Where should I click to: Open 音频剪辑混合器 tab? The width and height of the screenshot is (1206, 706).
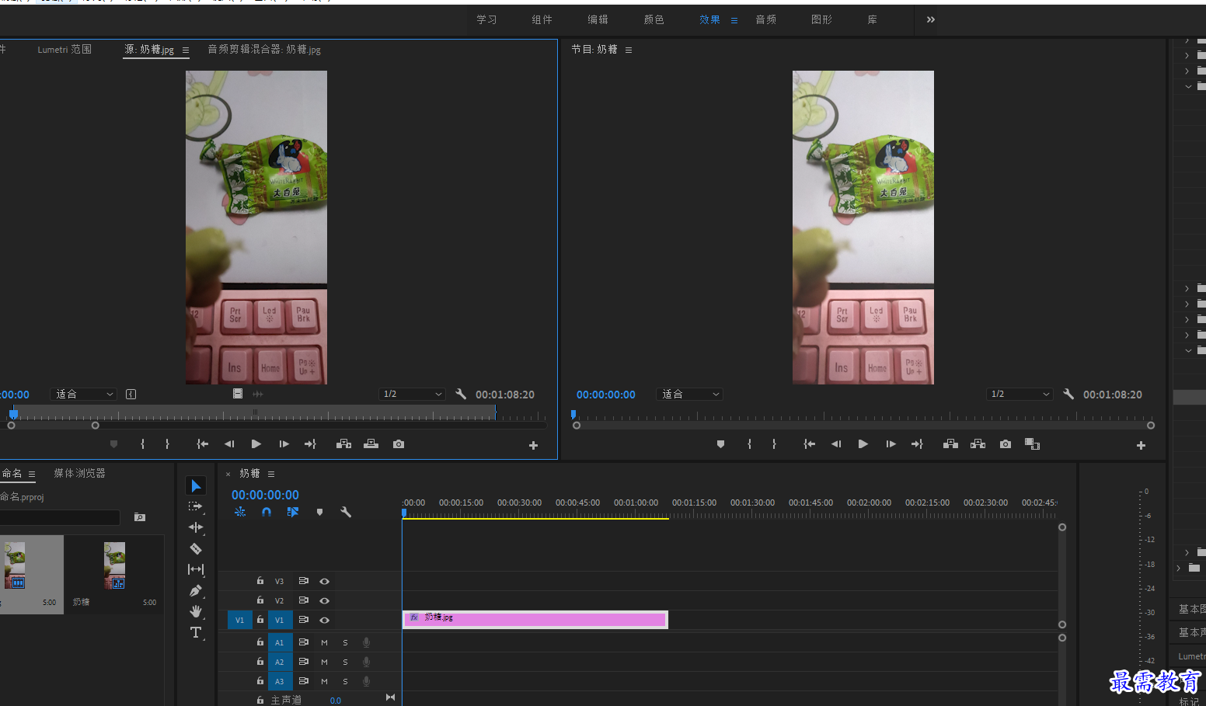[264, 49]
